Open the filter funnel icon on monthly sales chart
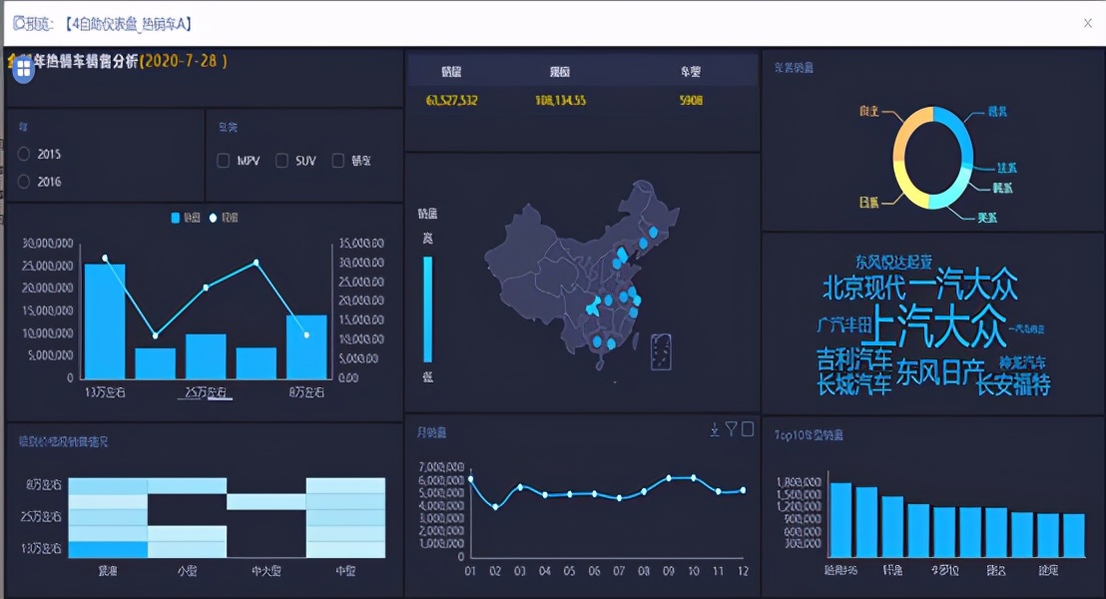1106x599 pixels. [x=732, y=429]
